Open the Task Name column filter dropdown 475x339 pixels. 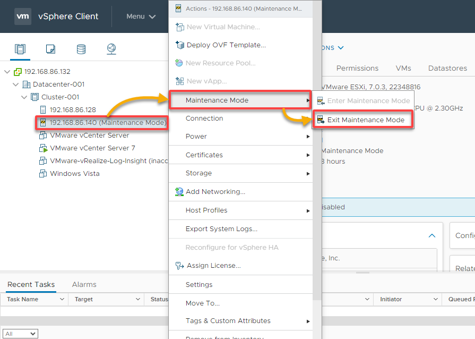coord(62,299)
